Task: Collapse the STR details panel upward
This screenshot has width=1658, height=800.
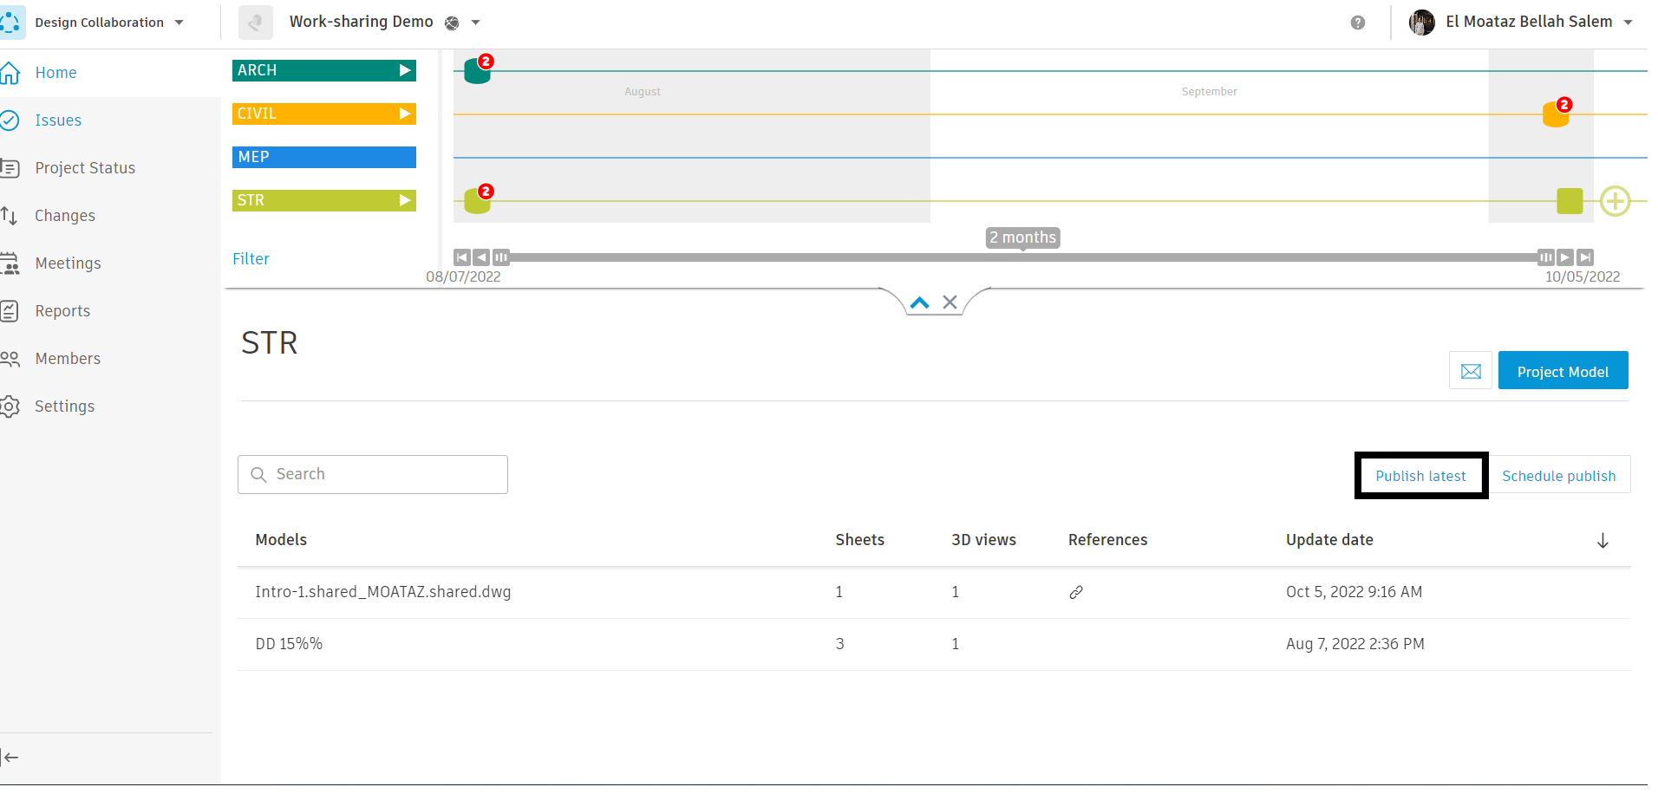Action: coord(918,302)
